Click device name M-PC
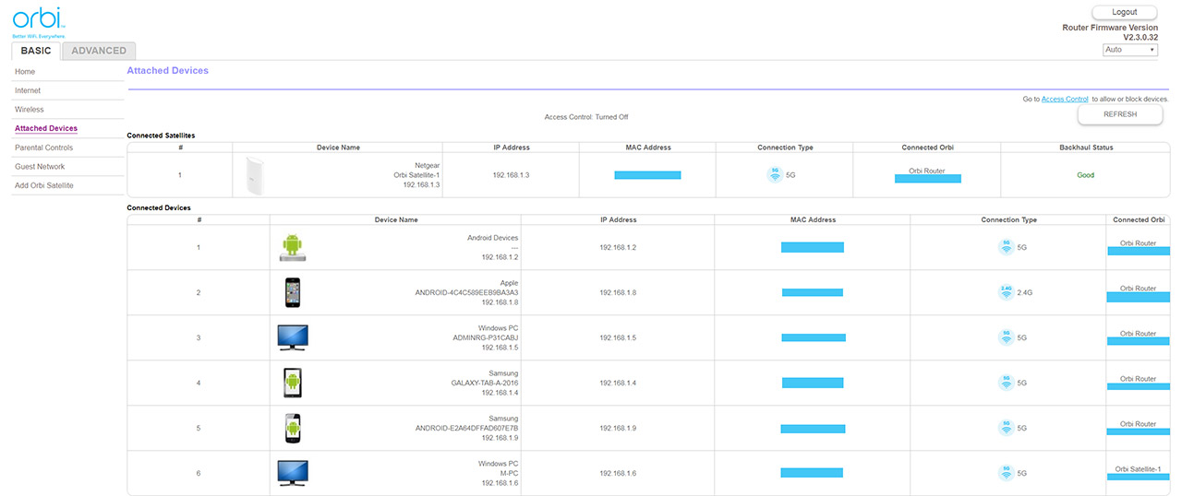This screenshot has width=1182, height=496. (510, 474)
